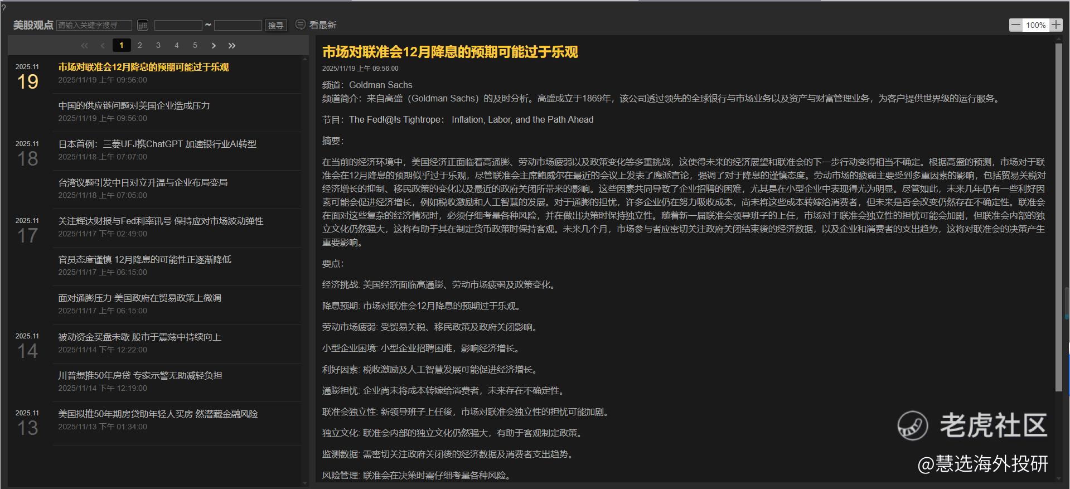
Task: Click the date marker 2025.11 13
Action: click(27, 423)
